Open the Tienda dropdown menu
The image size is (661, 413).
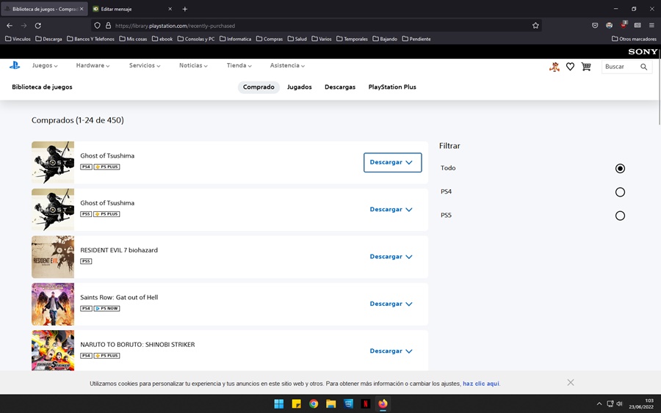click(x=239, y=66)
